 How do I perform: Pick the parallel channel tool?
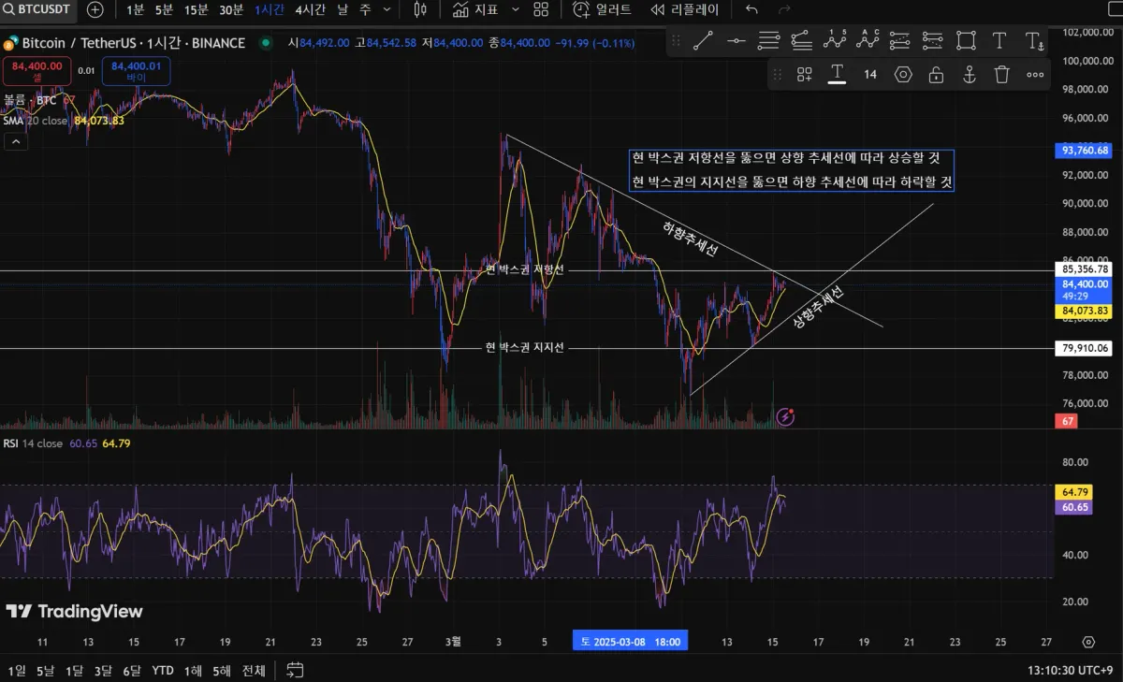(x=802, y=40)
